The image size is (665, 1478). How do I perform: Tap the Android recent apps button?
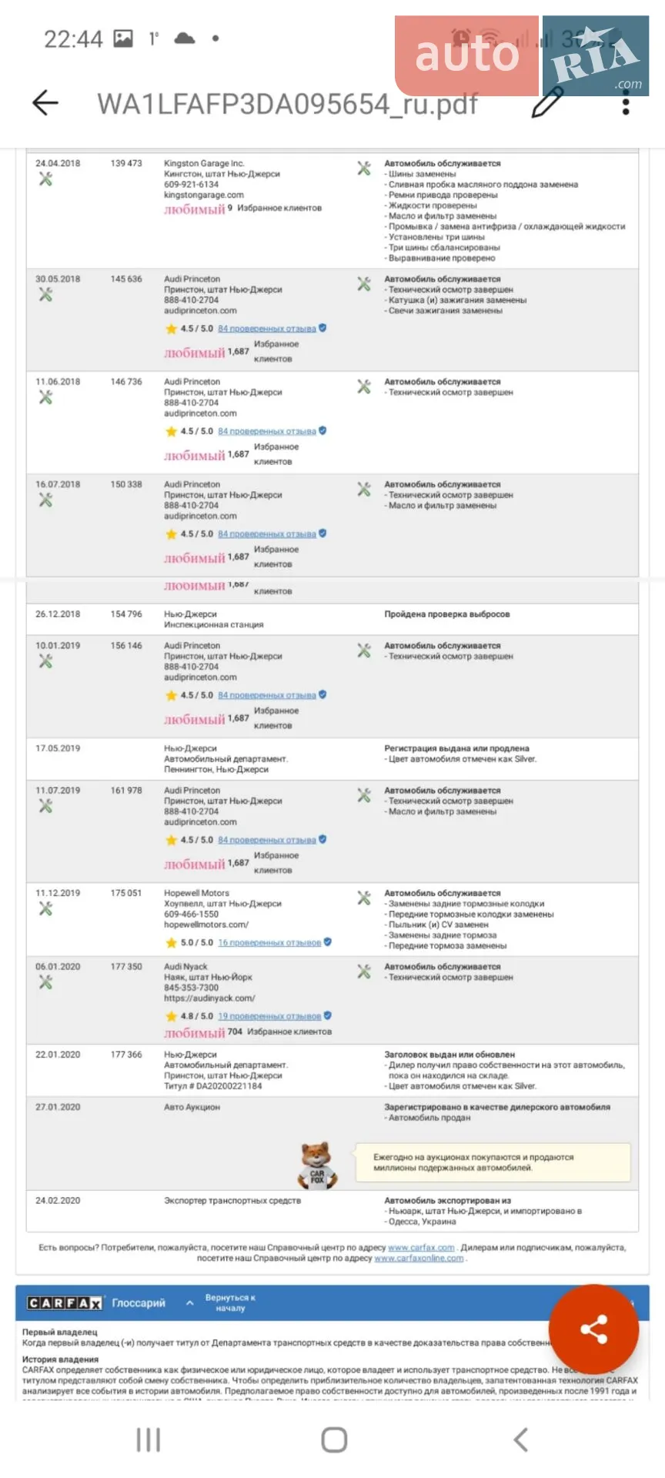[x=148, y=1440]
